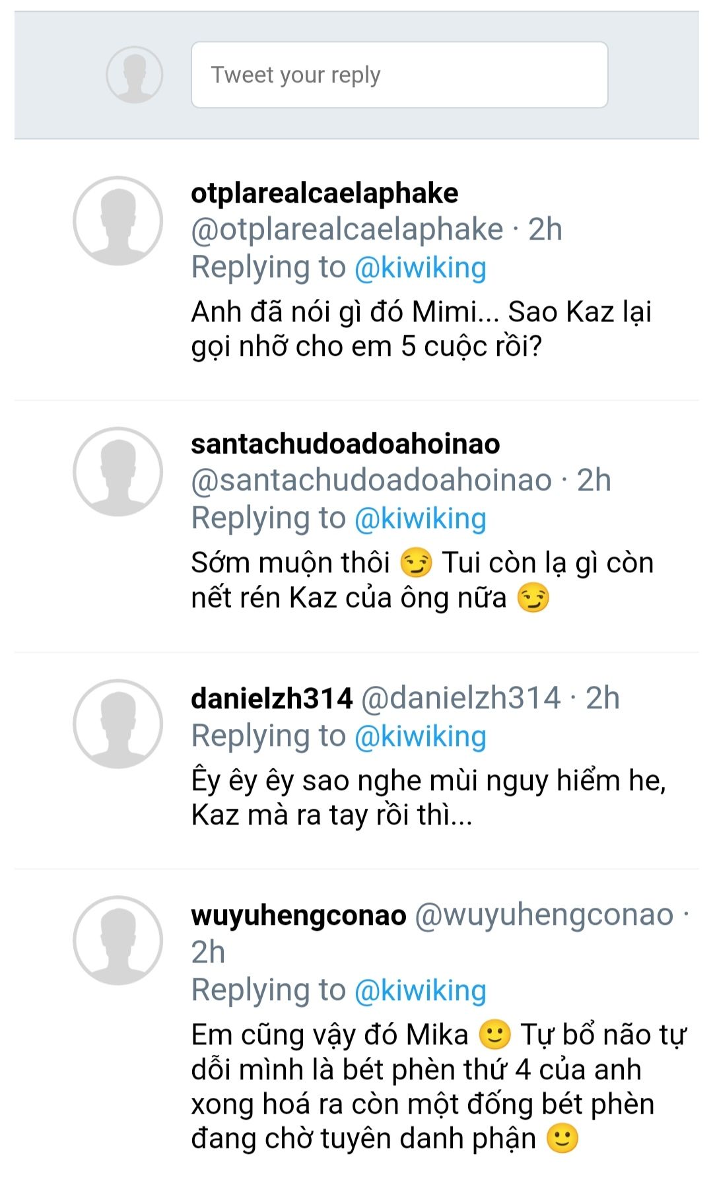Open @kiwiking link in otplarealcaelaphake's reply
Viewport: 713px width, 1189px height.
(421, 267)
